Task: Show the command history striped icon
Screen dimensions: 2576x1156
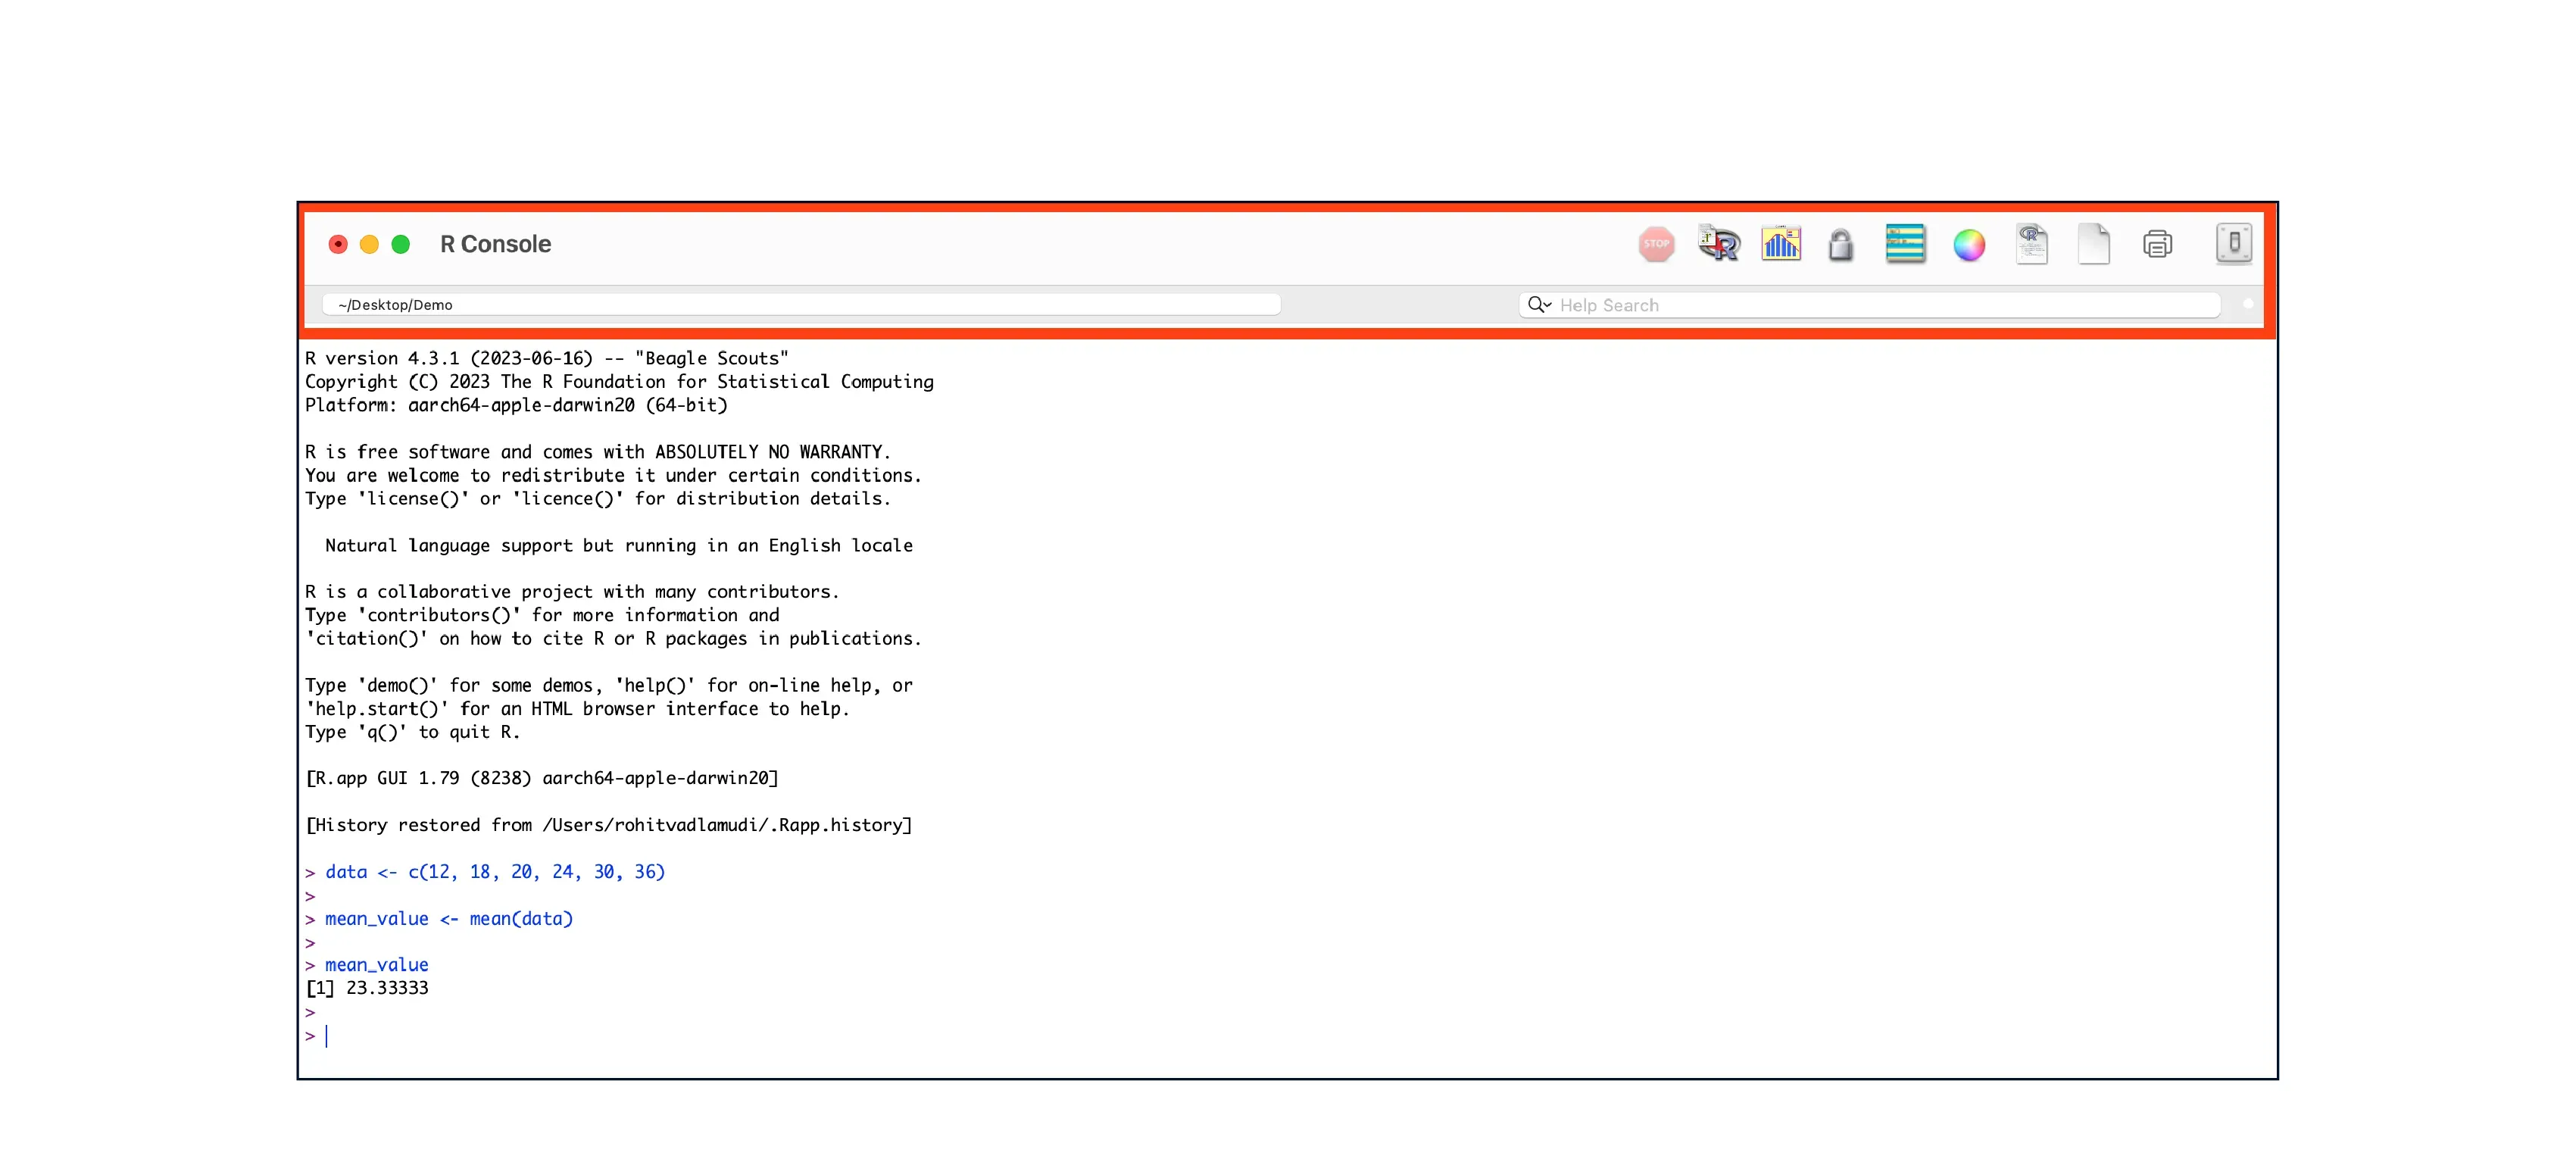Action: [1905, 244]
